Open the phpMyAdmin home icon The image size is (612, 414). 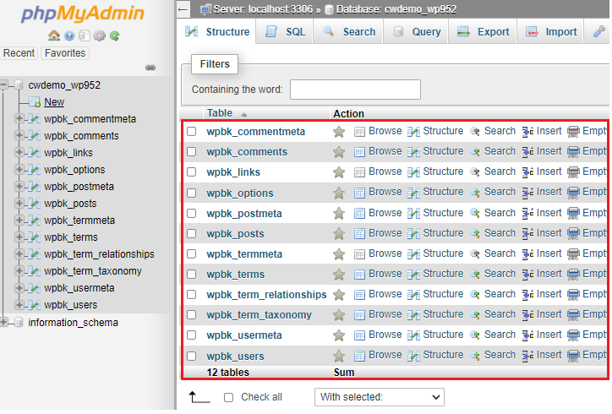[54, 35]
